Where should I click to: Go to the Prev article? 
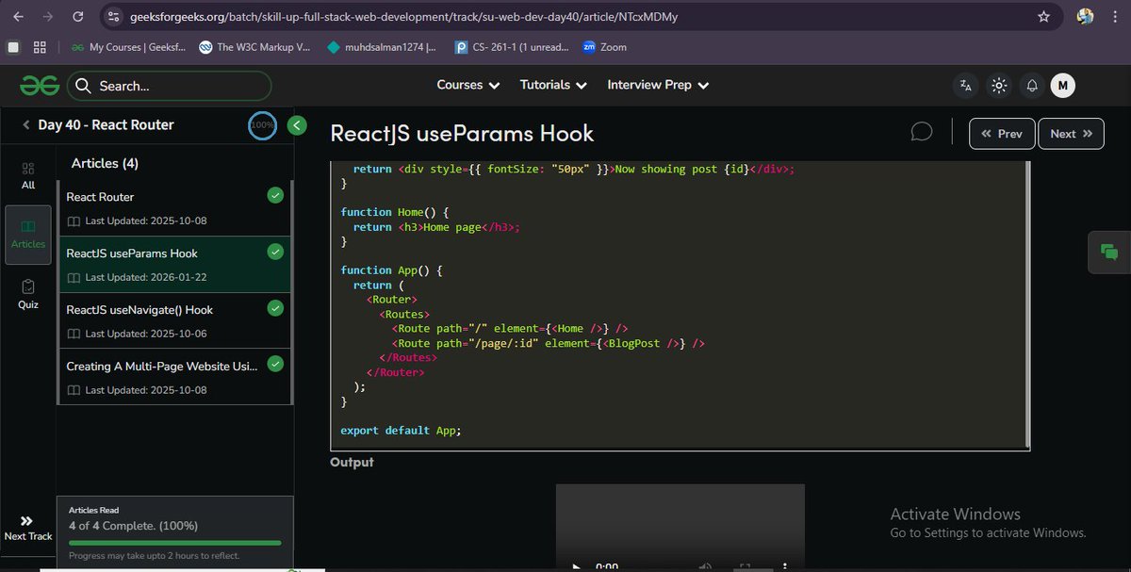point(1002,134)
